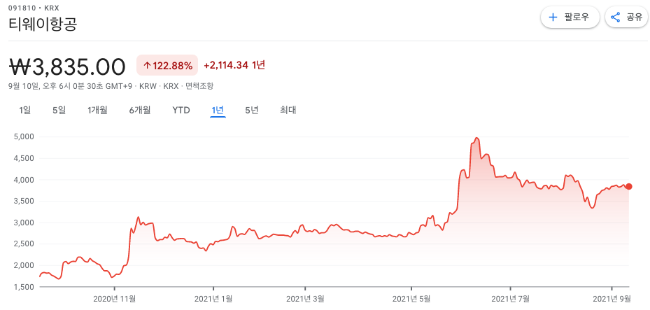
Task: Click the 2021년 9월 x-axis label
Action: [612, 298]
